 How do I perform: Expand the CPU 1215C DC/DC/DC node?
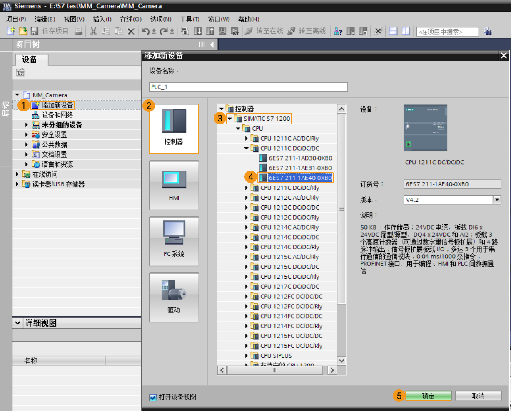coord(247,266)
